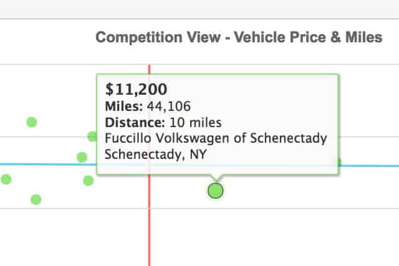Click the green dot cut off at chart's left edge
Screen dimensions: 399x266
6,179
